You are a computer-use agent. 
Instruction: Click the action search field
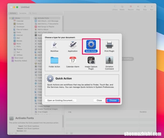coord(46,13)
